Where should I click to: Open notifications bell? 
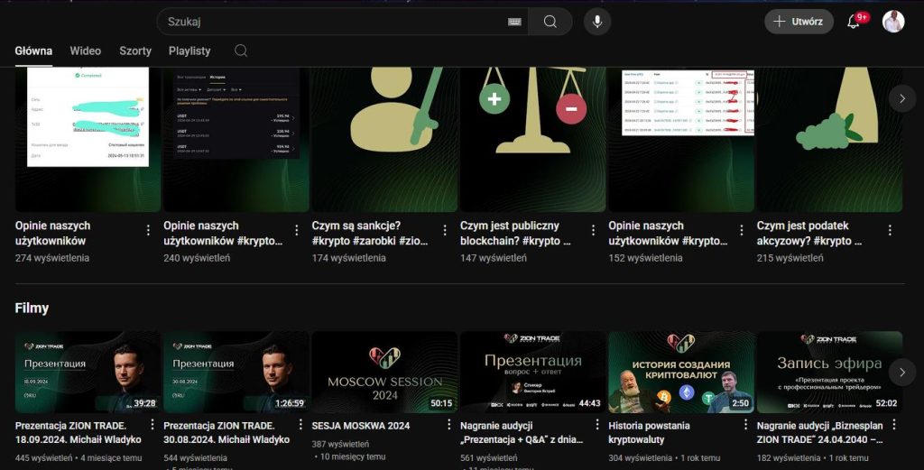[853, 22]
